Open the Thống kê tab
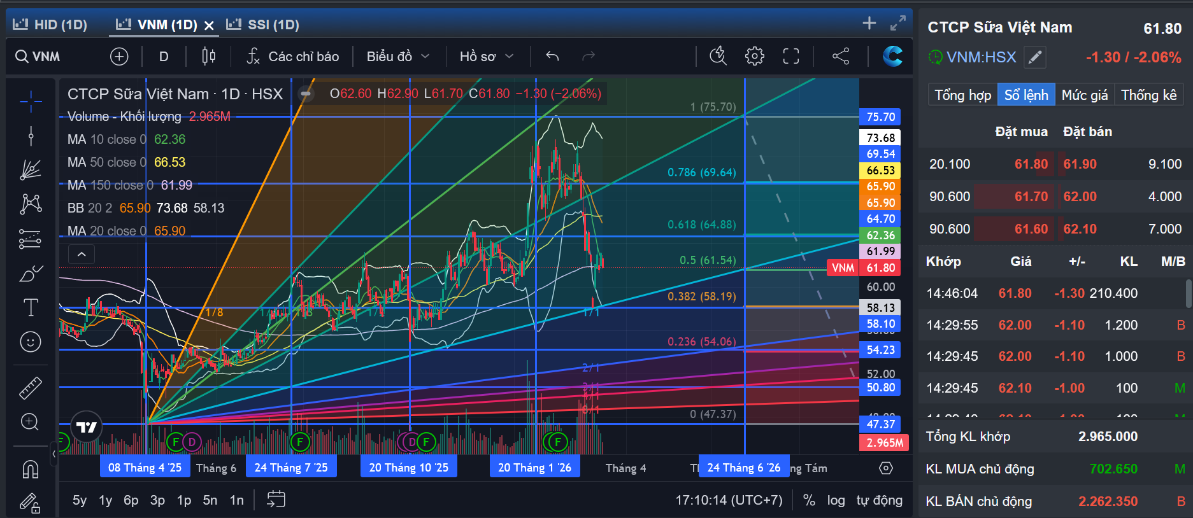This screenshot has width=1193, height=518. coord(1149,95)
